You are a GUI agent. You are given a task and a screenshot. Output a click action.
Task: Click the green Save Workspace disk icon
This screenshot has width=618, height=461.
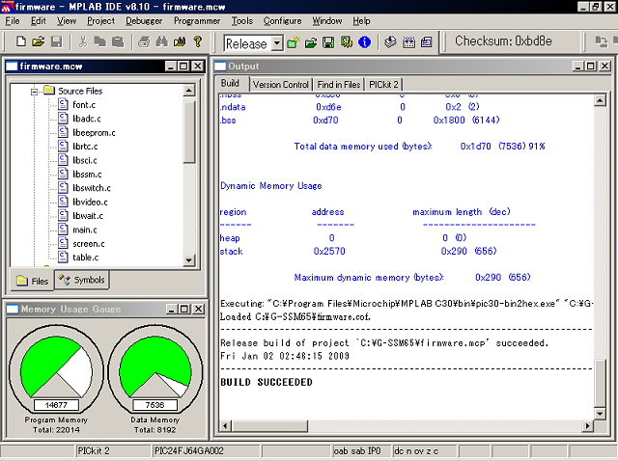pos(329,42)
